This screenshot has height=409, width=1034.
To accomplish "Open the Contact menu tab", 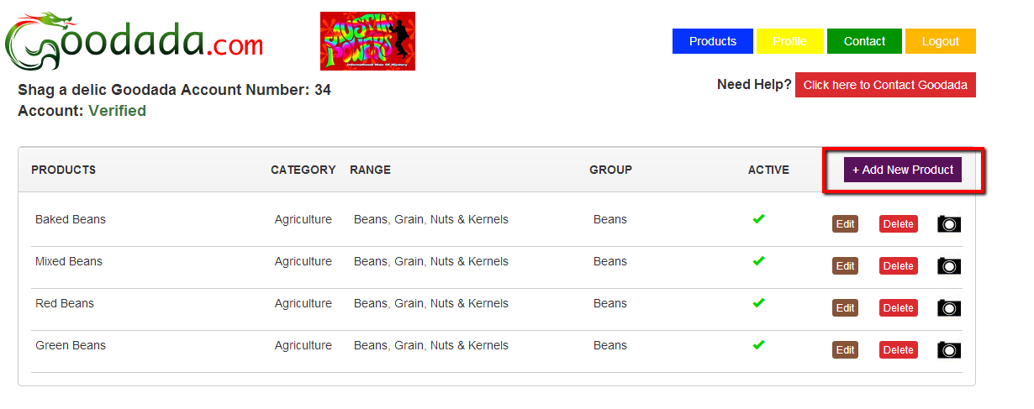I will pos(864,41).
